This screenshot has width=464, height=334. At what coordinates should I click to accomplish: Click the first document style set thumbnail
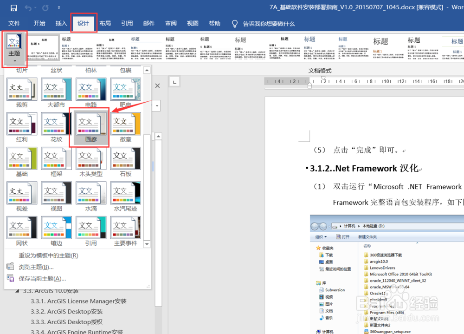pyautogui.click(x=44, y=47)
